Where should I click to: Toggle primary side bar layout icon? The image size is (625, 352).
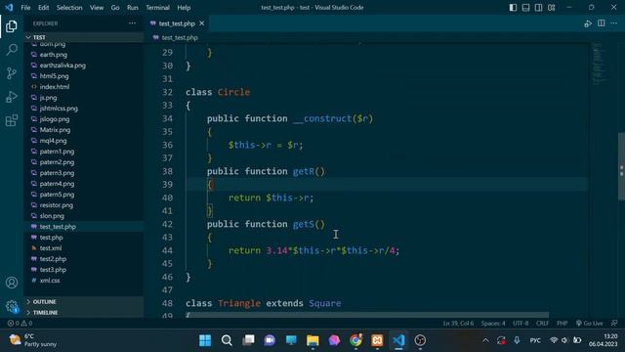pyautogui.click(x=513, y=8)
